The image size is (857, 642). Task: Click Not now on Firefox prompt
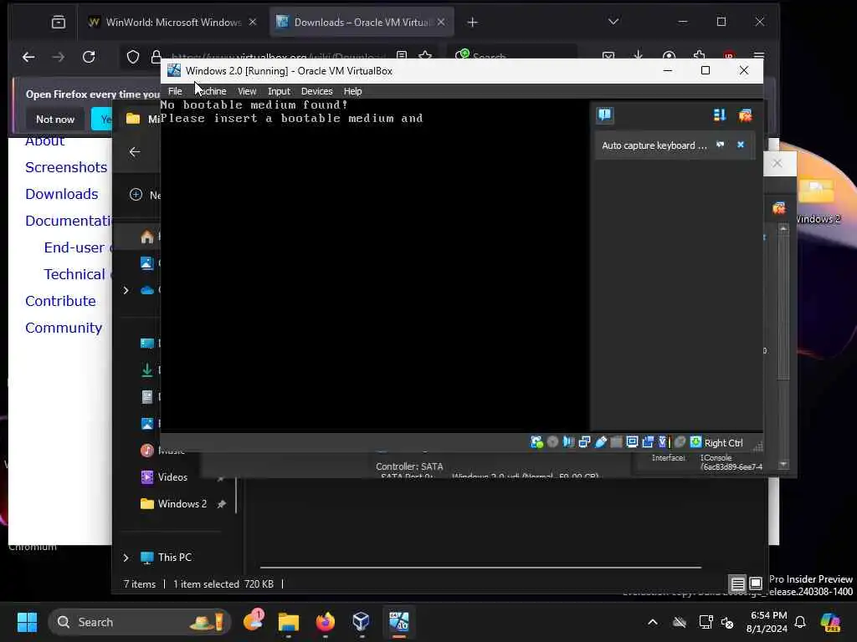tap(55, 119)
